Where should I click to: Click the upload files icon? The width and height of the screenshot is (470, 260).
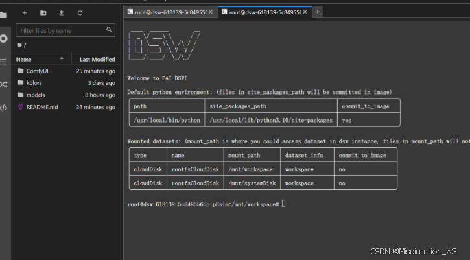62,13
